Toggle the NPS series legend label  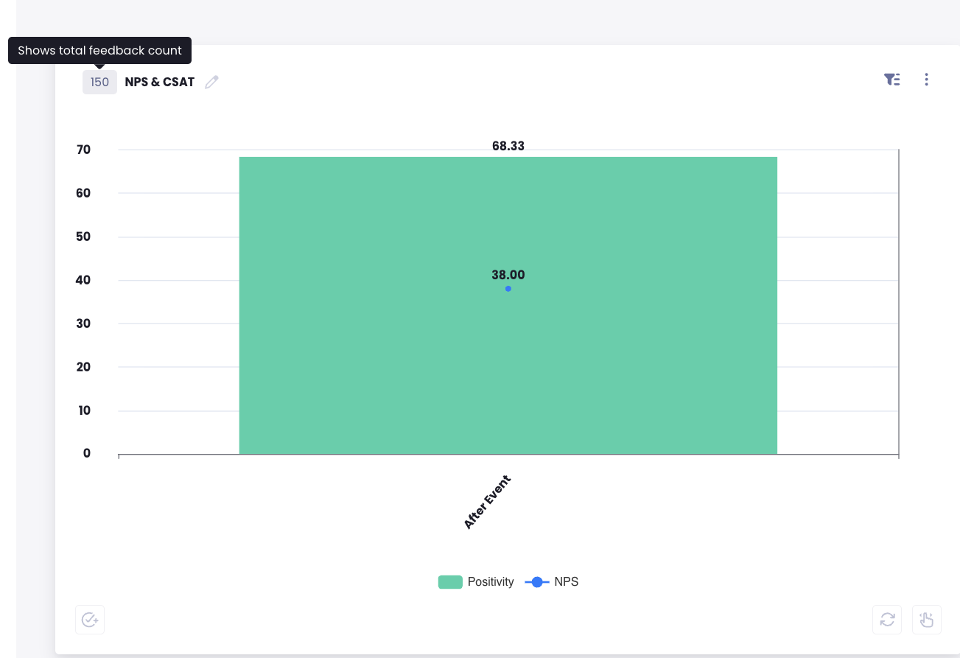point(567,582)
